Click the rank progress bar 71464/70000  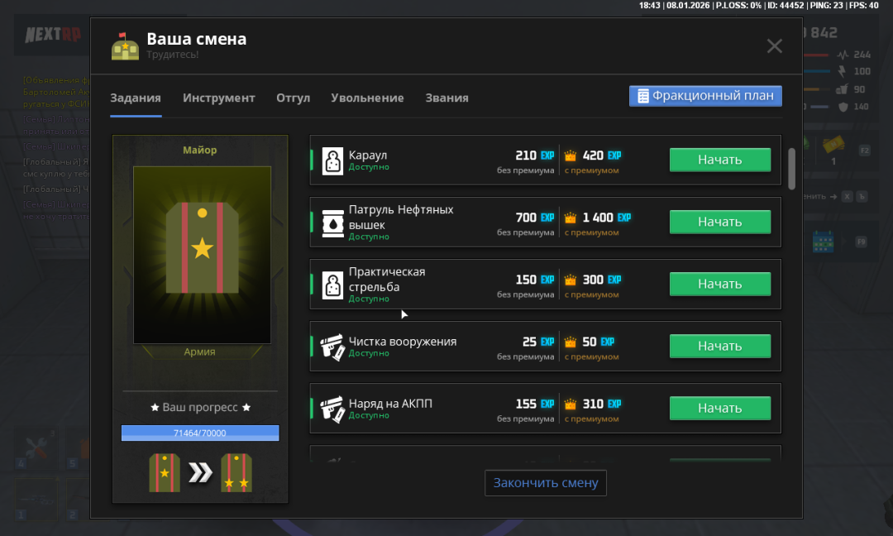tap(200, 433)
